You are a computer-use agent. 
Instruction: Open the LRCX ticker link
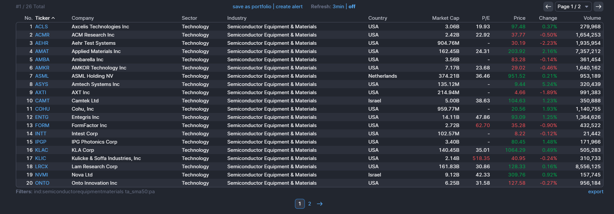[x=42, y=167]
